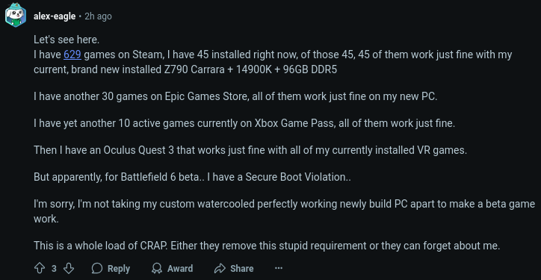Click the "2h ago" timestamp

coord(99,16)
